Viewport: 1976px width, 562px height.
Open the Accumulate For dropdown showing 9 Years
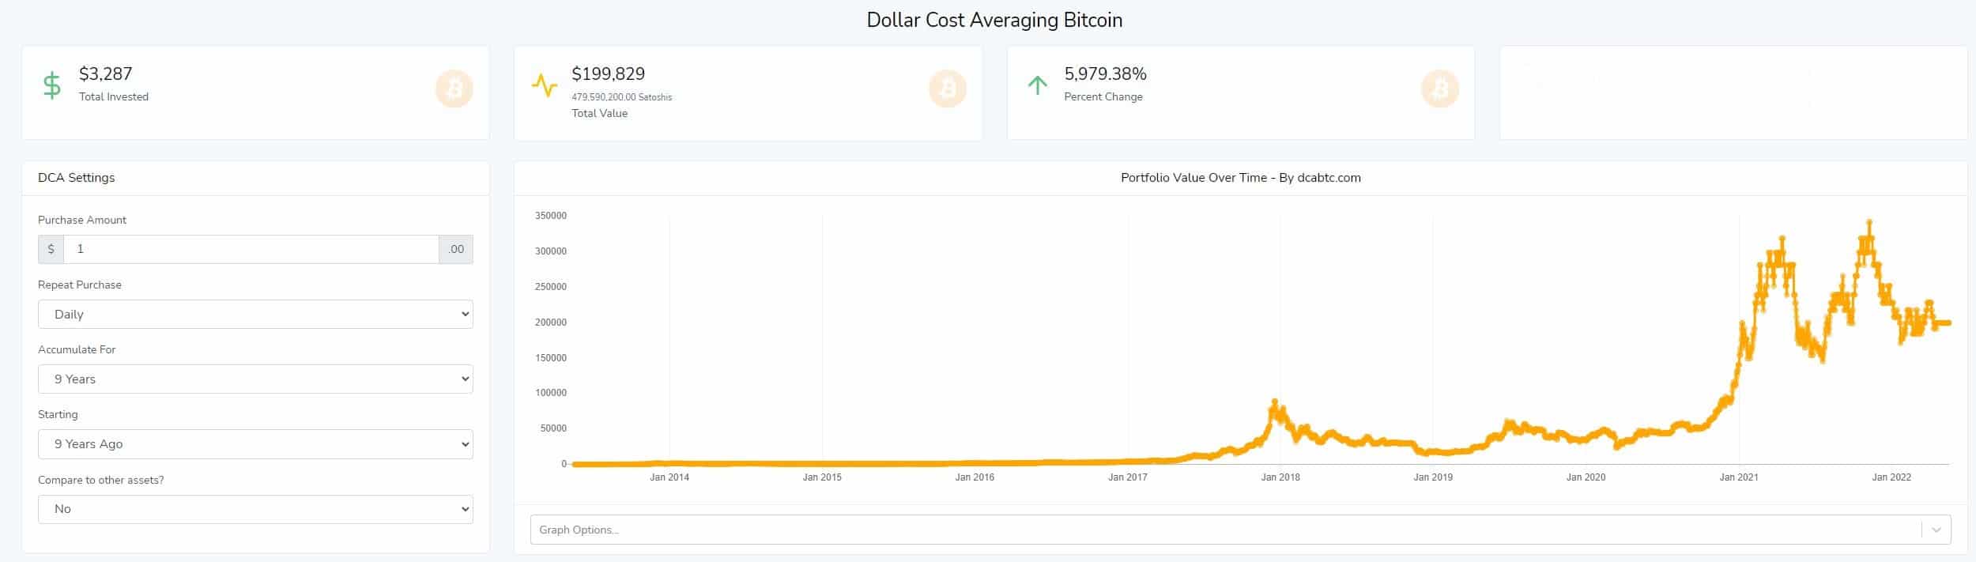click(x=255, y=379)
